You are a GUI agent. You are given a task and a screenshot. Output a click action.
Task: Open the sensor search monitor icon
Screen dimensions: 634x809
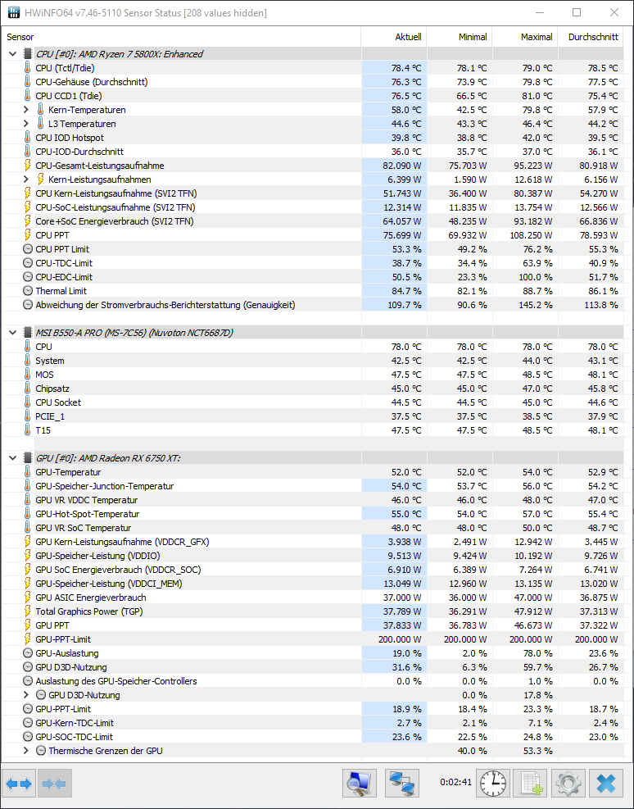tap(360, 784)
